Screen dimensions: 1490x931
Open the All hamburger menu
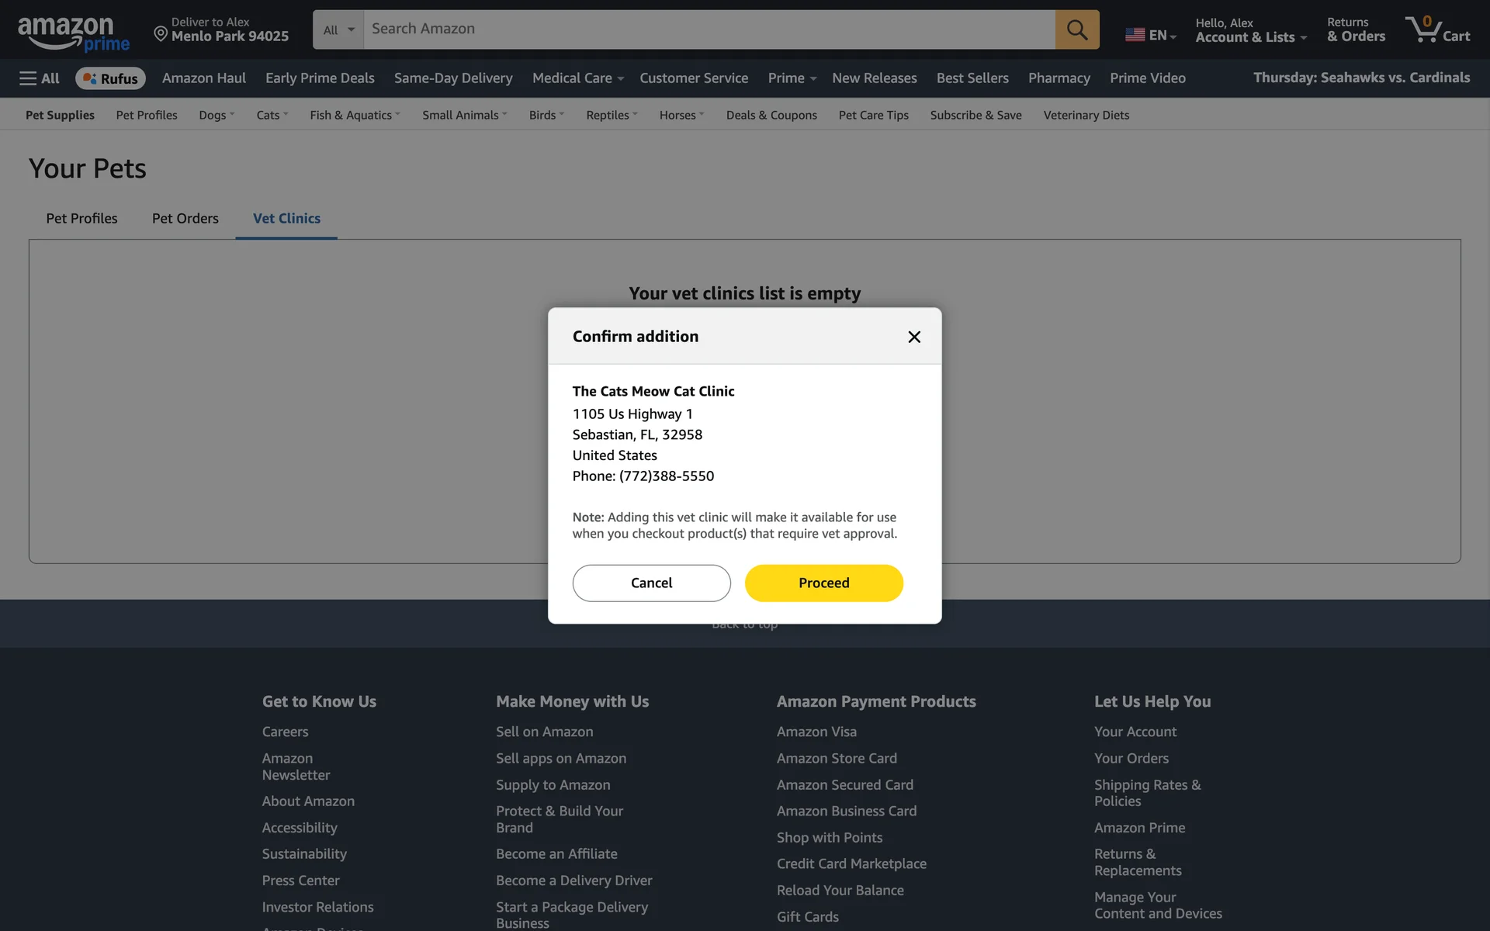click(39, 78)
